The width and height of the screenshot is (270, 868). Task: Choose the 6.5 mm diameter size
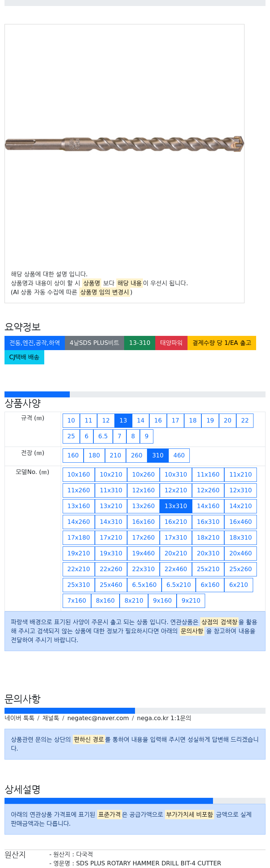(x=103, y=436)
